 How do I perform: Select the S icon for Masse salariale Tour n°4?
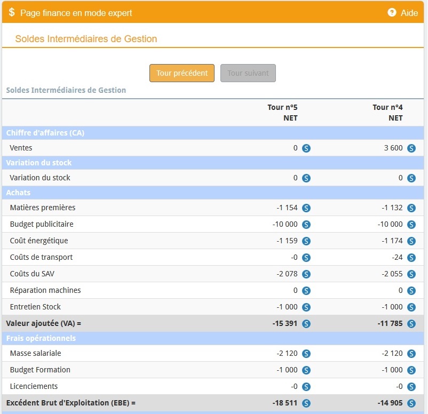tap(411, 353)
